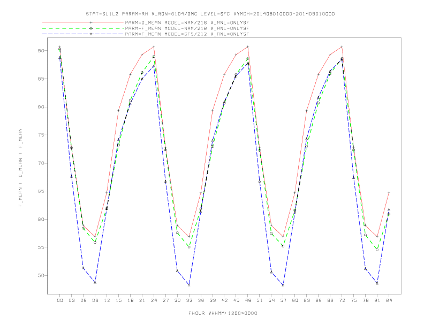
Task: Click y-axis tick label 60
Action: (41, 219)
